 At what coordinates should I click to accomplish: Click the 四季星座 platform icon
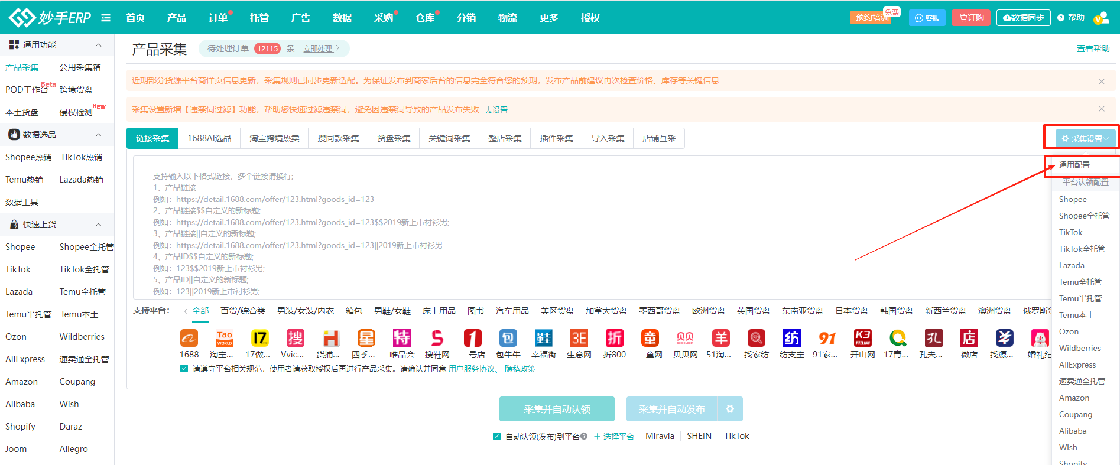pyautogui.click(x=366, y=339)
